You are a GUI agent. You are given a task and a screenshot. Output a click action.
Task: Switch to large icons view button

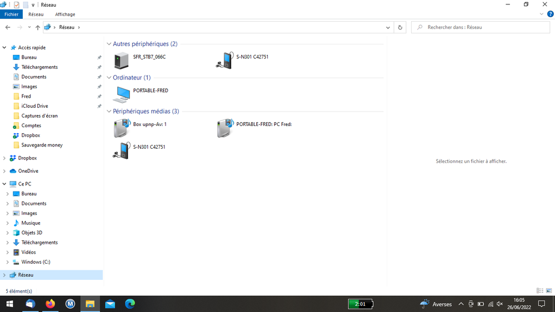(549, 290)
